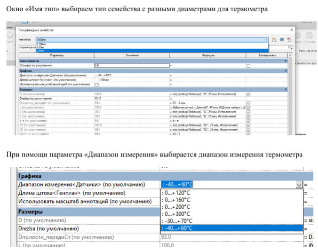The height and width of the screenshot is (251, 318).
Task: Collapse the «Зависимости» group in upper dialog
Action: 286,61
